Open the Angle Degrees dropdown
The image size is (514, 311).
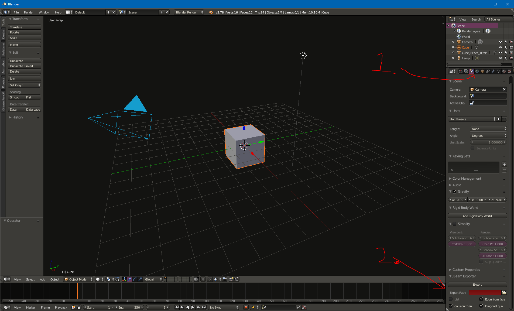pyautogui.click(x=488, y=136)
